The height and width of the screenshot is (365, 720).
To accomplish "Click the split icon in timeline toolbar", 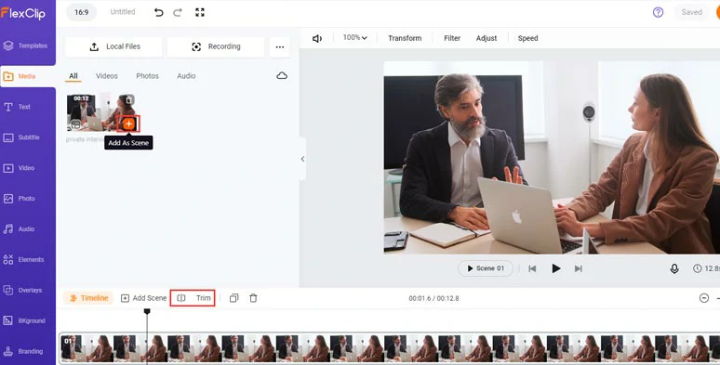I will [x=181, y=298].
